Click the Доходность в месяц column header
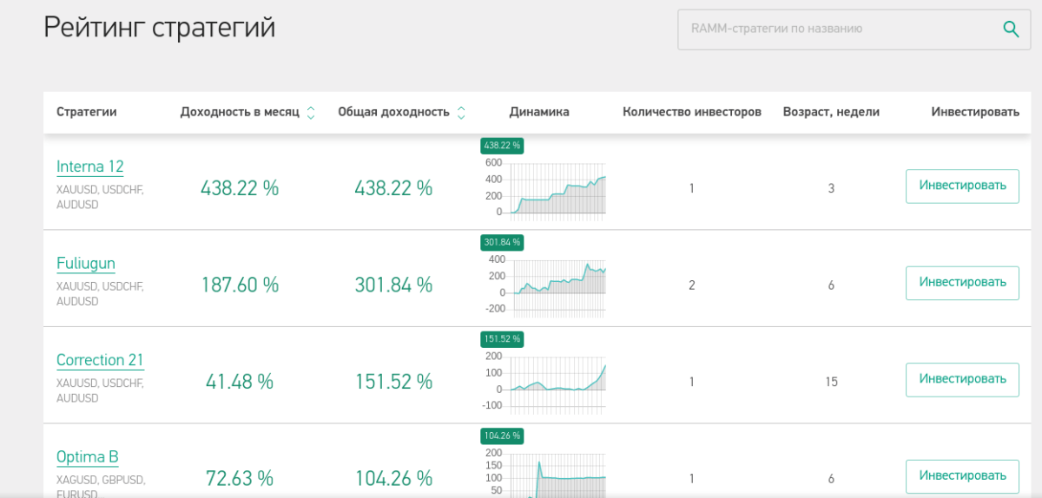 (240, 112)
